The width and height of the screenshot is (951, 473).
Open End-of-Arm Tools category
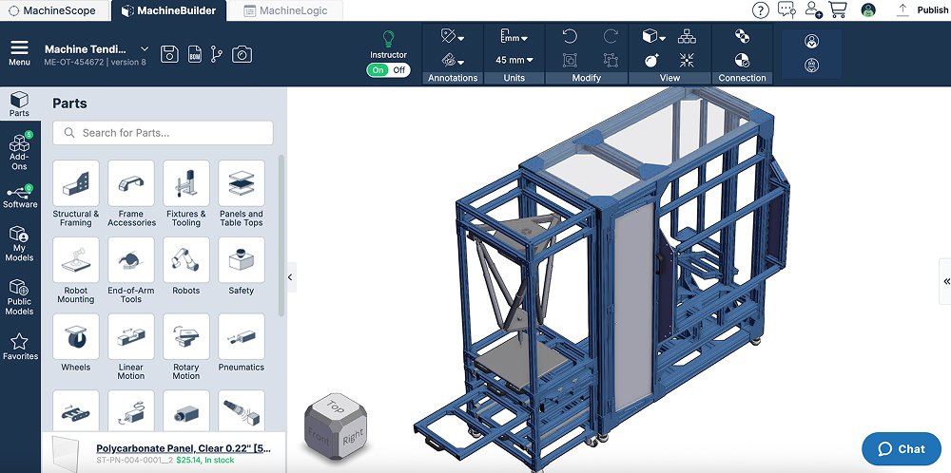[131, 270]
